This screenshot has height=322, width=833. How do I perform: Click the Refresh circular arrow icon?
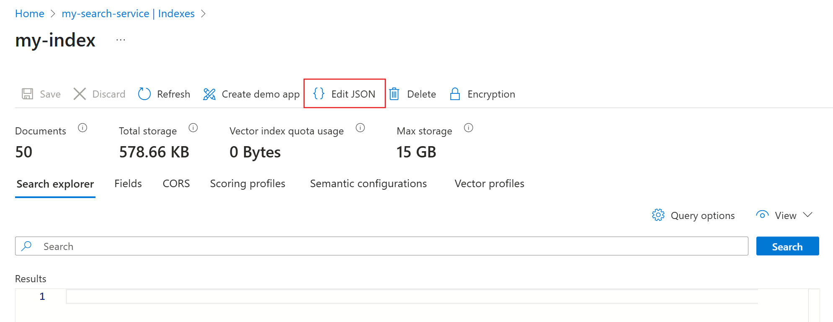pos(144,94)
